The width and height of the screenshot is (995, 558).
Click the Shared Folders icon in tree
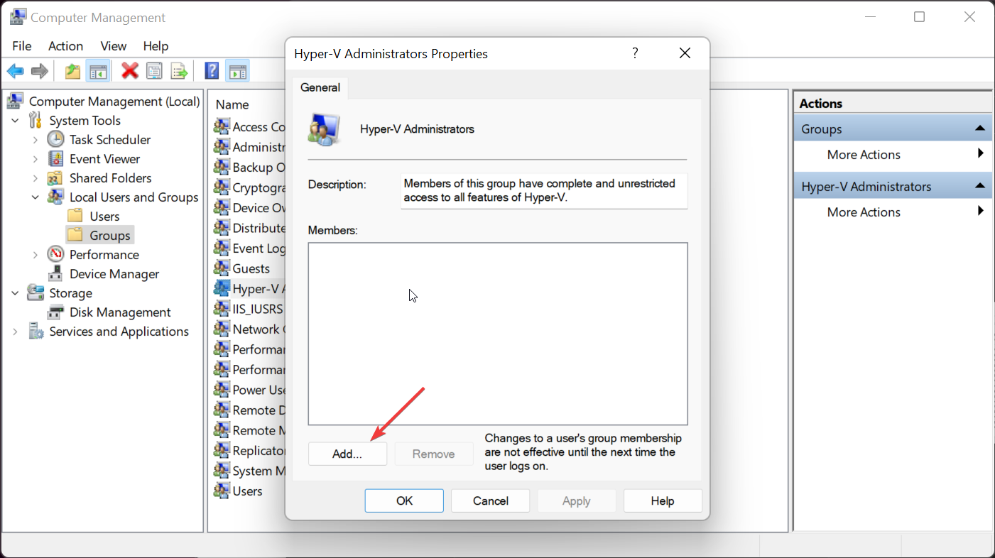click(55, 177)
